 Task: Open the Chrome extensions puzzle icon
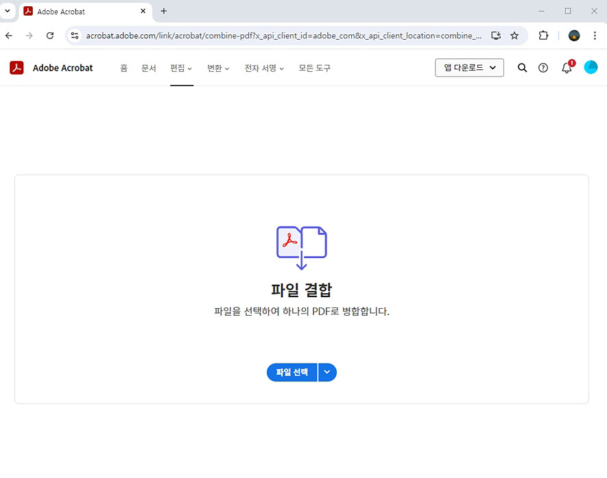tap(543, 36)
